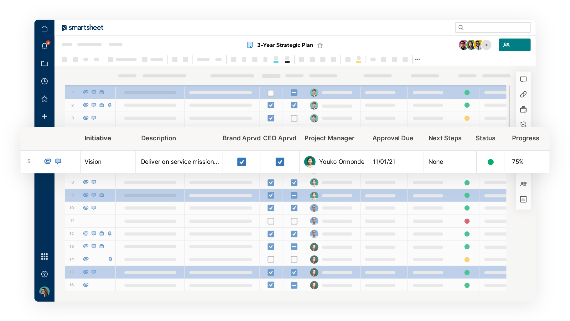
Task: Open the Browse folder icon
Action: (x=44, y=64)
